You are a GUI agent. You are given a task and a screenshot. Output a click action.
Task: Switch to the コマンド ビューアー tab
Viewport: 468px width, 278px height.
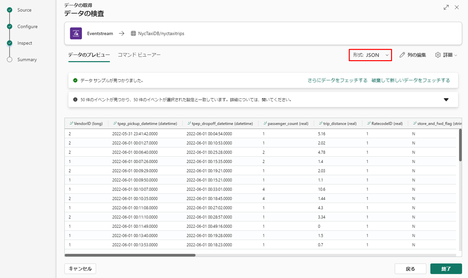click(139, 55)
